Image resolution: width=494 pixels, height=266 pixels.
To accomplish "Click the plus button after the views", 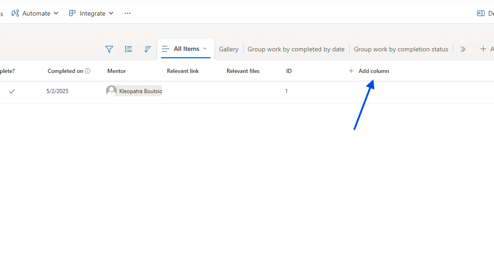I will coord(483,49).
